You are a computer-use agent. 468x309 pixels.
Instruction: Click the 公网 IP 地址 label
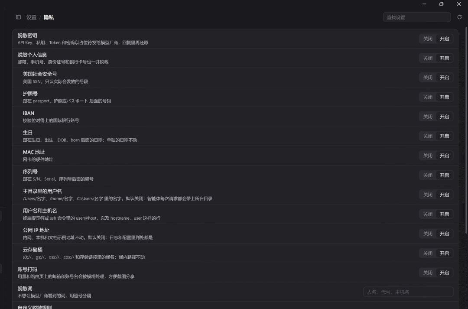(36, 230)
